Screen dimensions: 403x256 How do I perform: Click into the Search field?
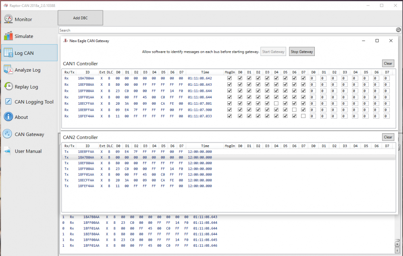tap(226, 30)
